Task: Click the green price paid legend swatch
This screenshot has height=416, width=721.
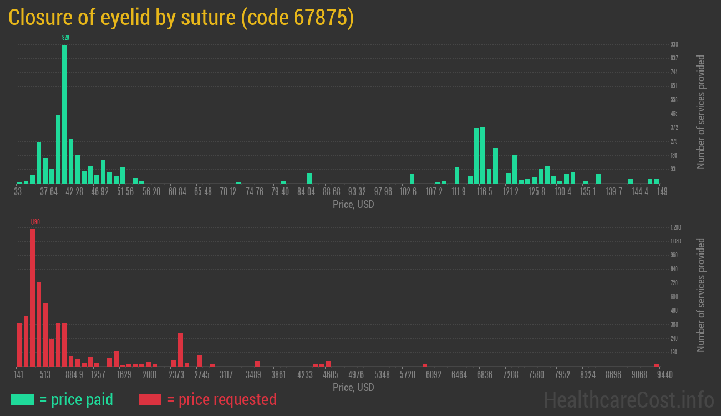Action: (x=22, y=399)
